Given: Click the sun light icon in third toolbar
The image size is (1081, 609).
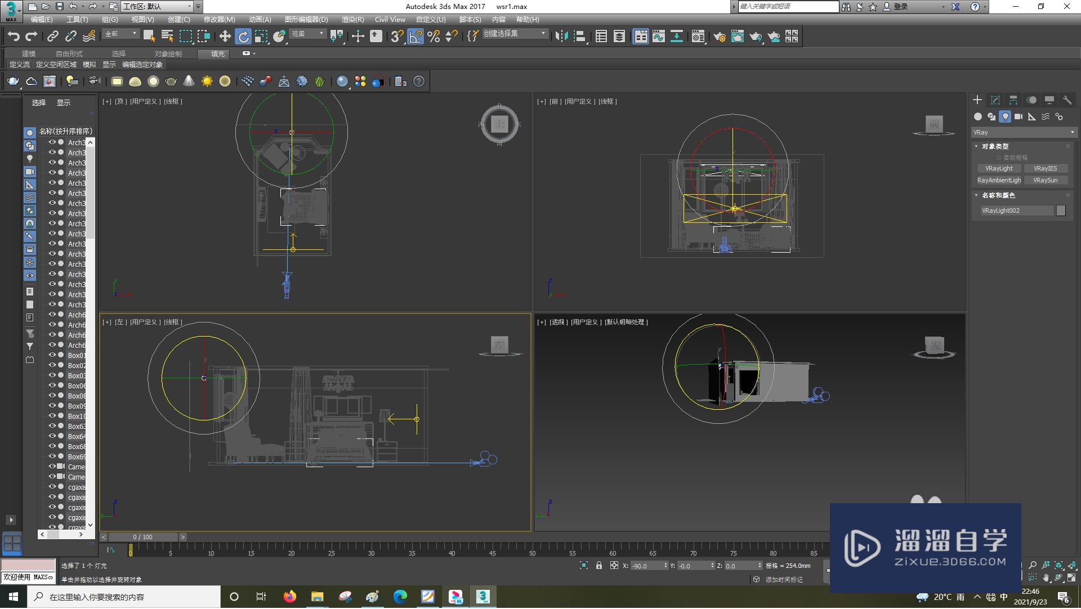Looking at the screenshot, I should [x=207, y=82].
